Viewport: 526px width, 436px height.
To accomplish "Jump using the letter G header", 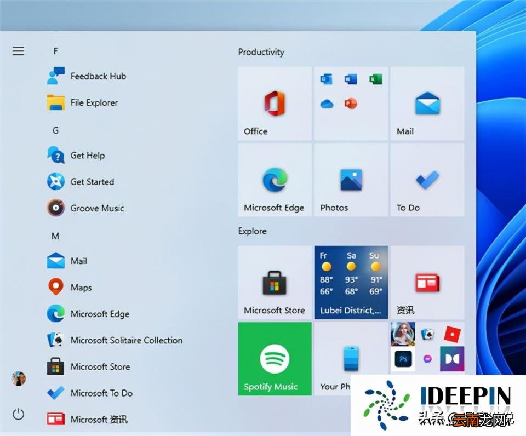I will (55, 130).
